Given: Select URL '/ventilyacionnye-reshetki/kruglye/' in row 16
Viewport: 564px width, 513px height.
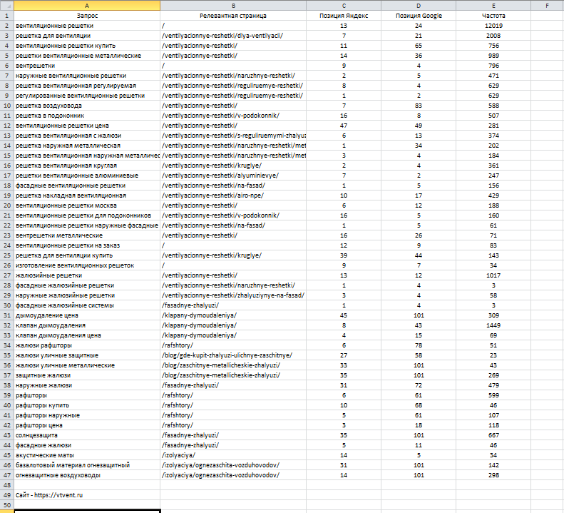Looking at the screenshot, I should tap(233, 166).
